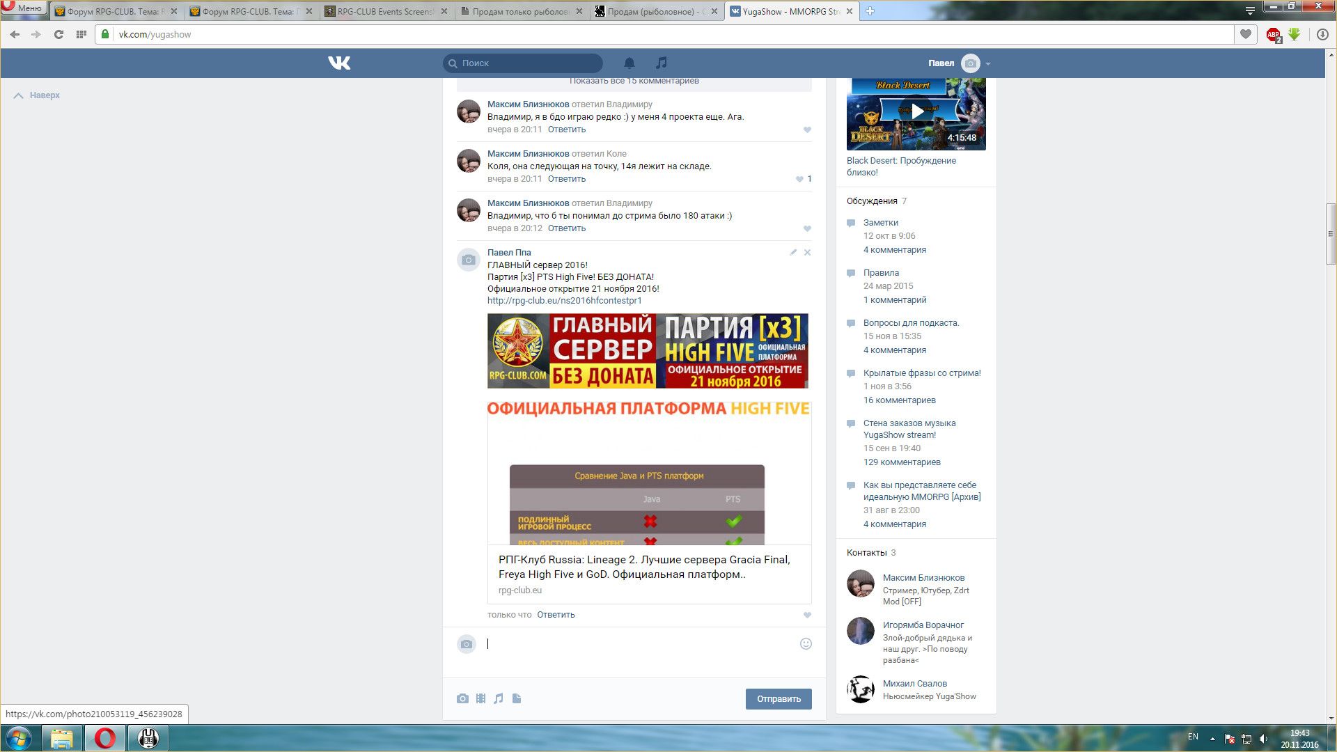This screenshot has height=752, width=1337.
Task: Click the VK logo in header
Action: pos(339,63)
